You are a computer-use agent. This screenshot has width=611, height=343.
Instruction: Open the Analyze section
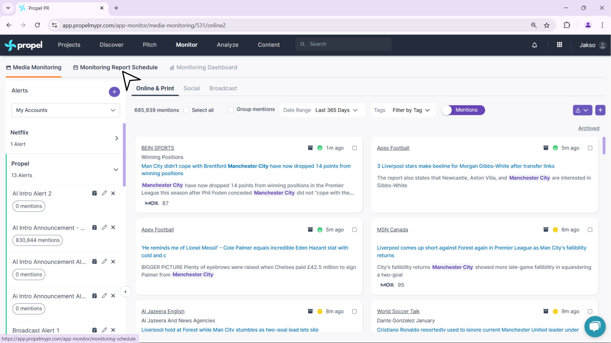[x=228, y=45]
